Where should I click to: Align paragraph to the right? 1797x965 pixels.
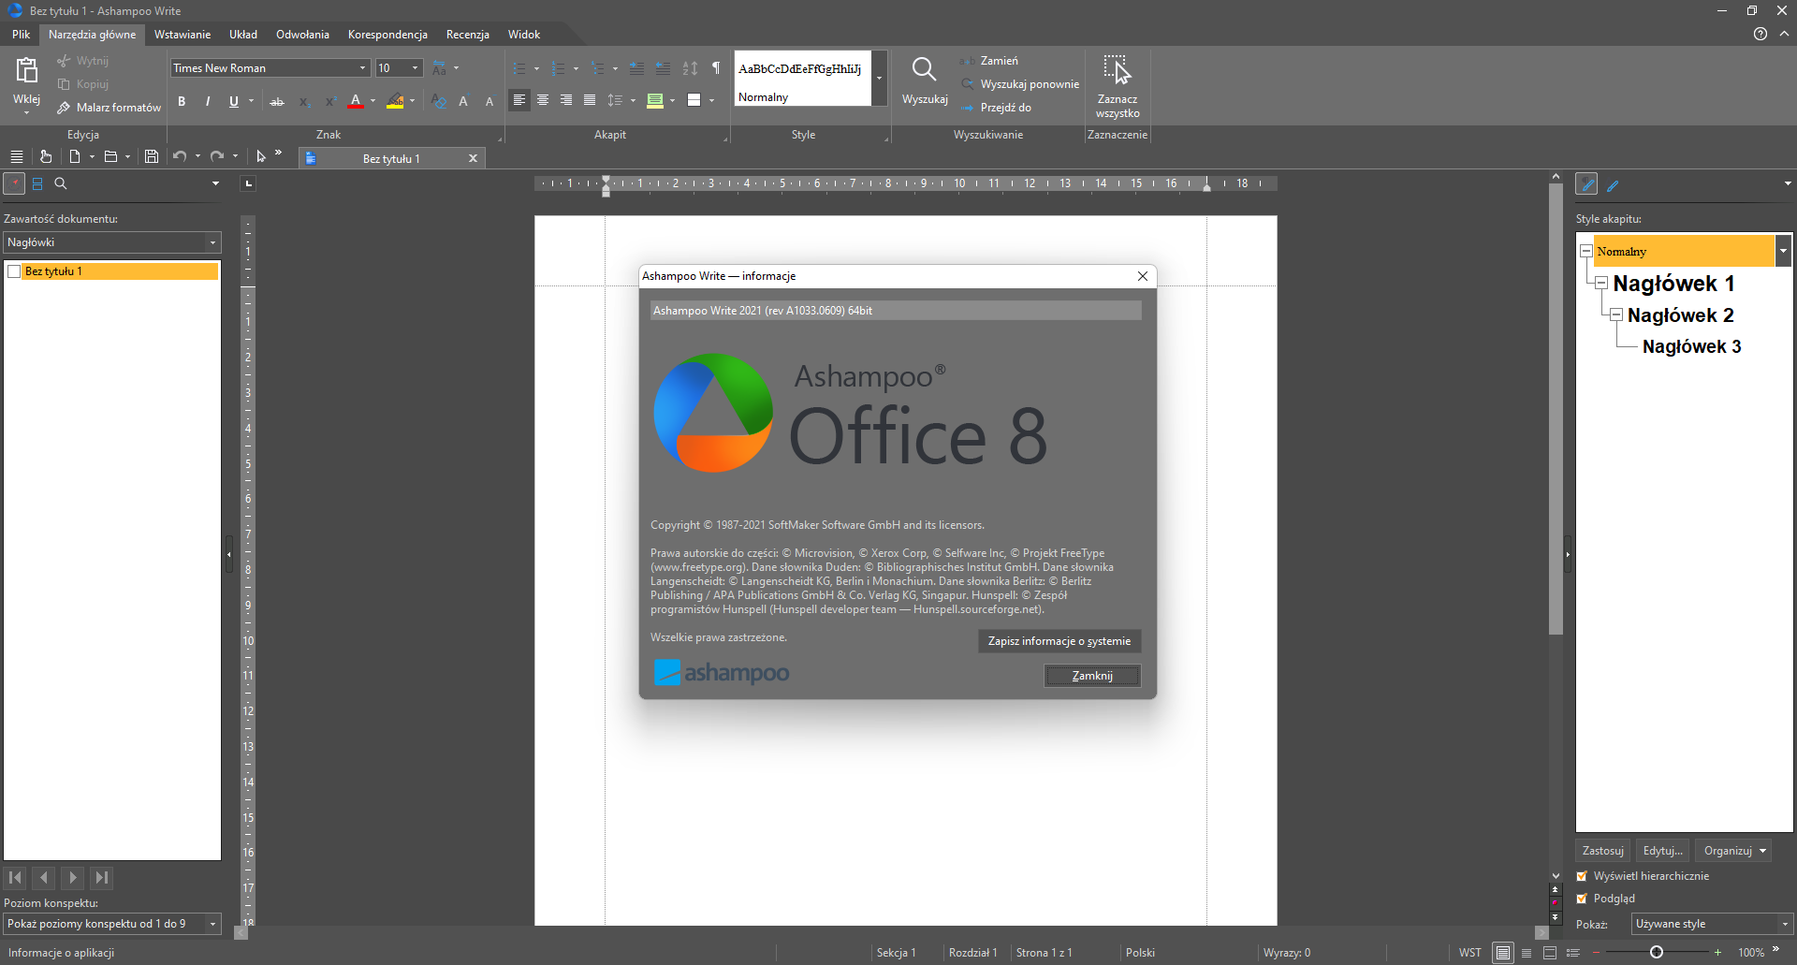(566, 100)
